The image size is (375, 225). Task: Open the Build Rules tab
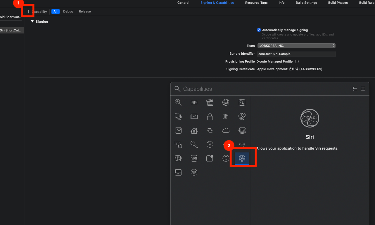click(x=367, y=3)
